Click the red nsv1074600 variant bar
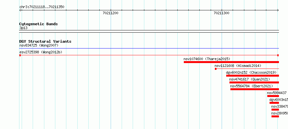 click(x=231, y=62)
